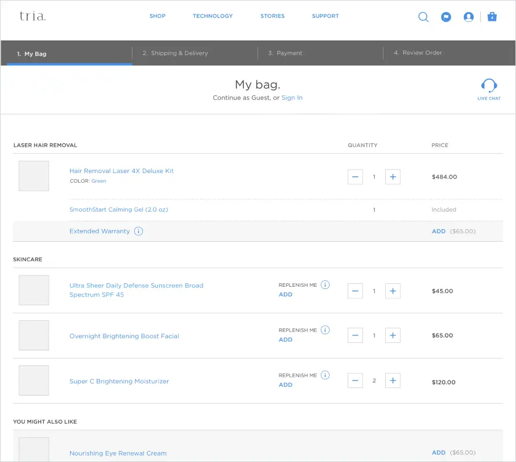Click the $484.00 price text
The height and width of the screenshot is (462, 516).
(x=444, y=177)
